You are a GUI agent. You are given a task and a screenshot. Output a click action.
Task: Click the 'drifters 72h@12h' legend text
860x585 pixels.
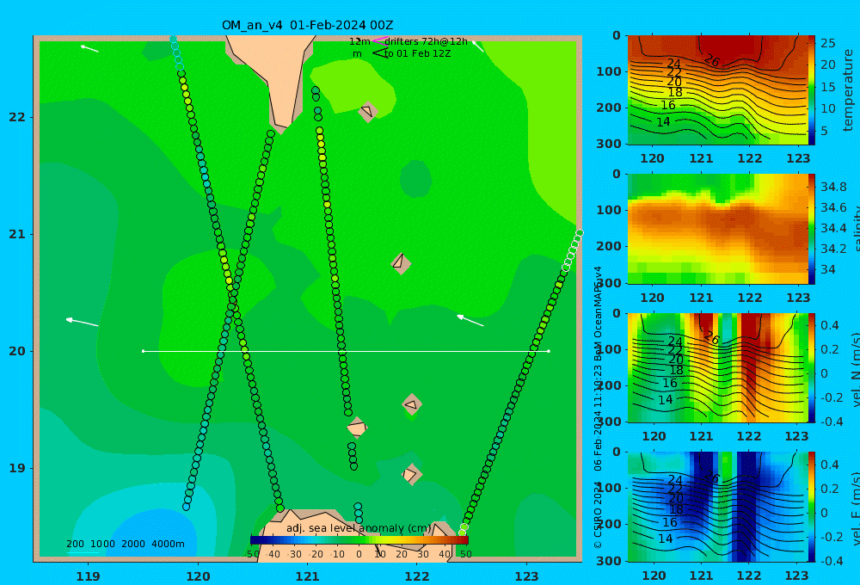click(427, 41)
